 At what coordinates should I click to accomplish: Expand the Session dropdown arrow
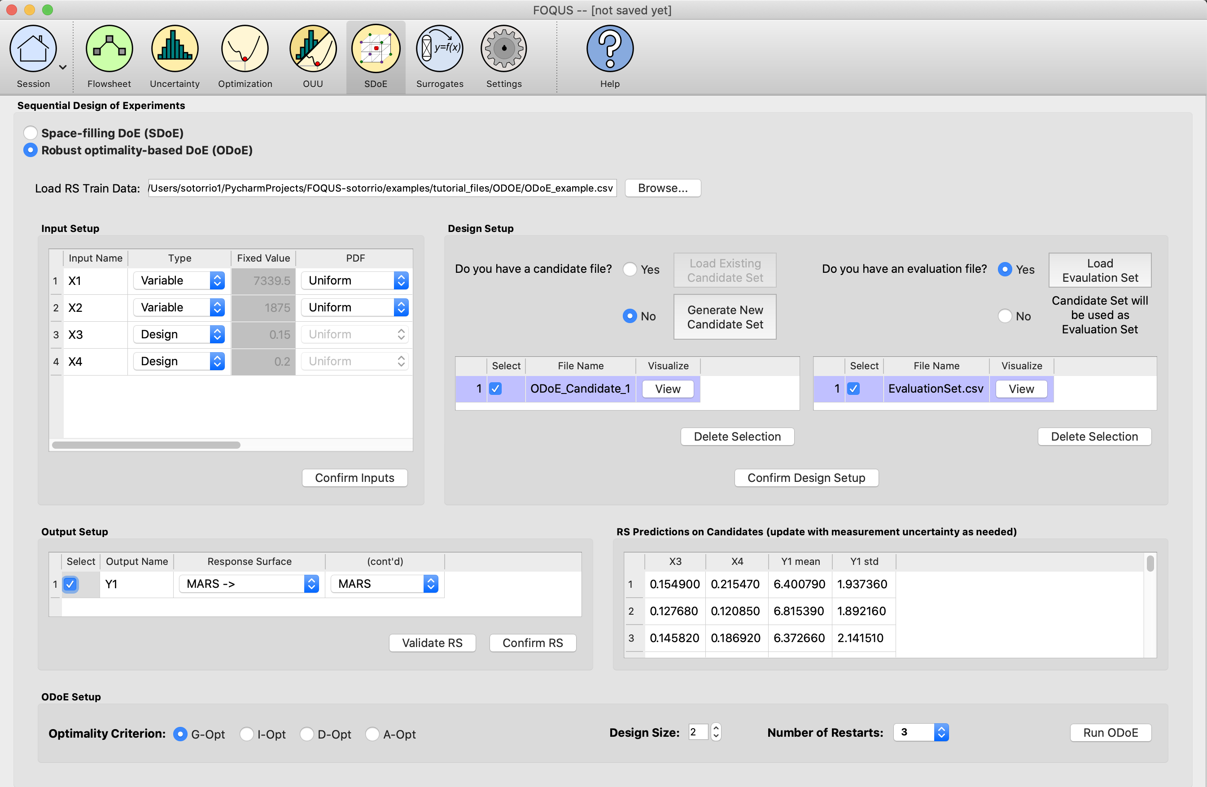63,67
